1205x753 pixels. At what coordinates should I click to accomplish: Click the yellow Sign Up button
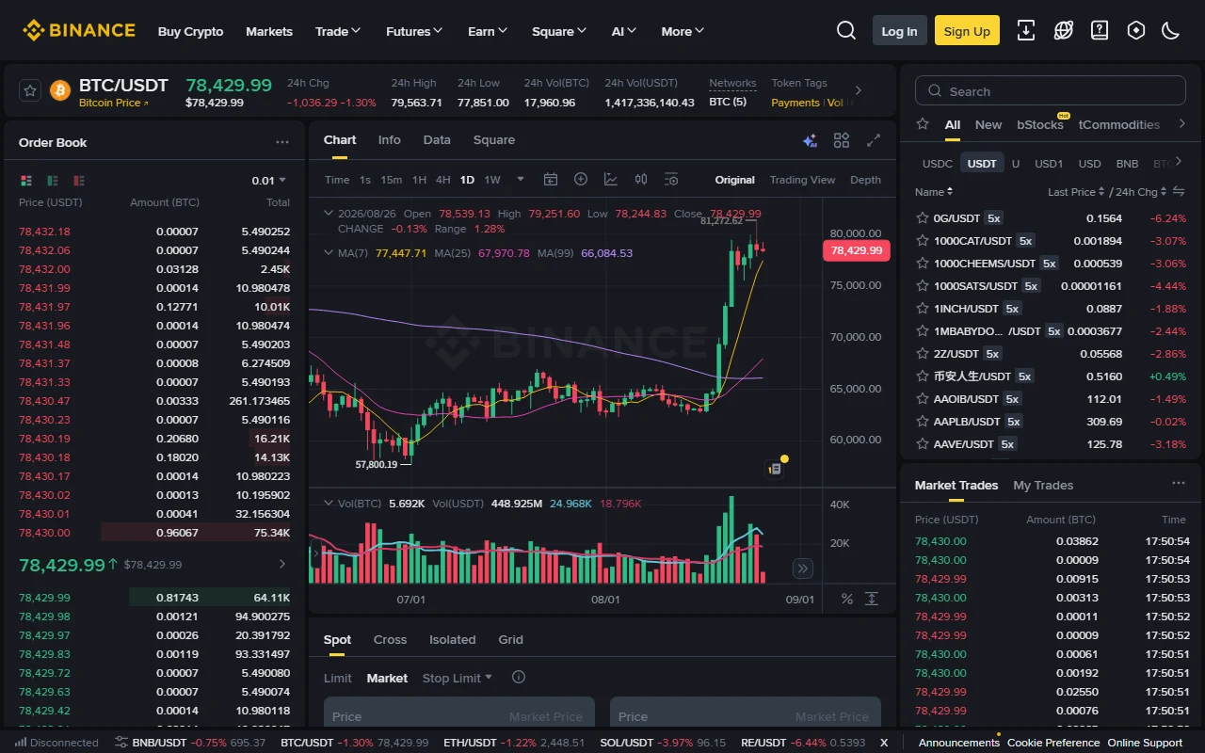967,31
